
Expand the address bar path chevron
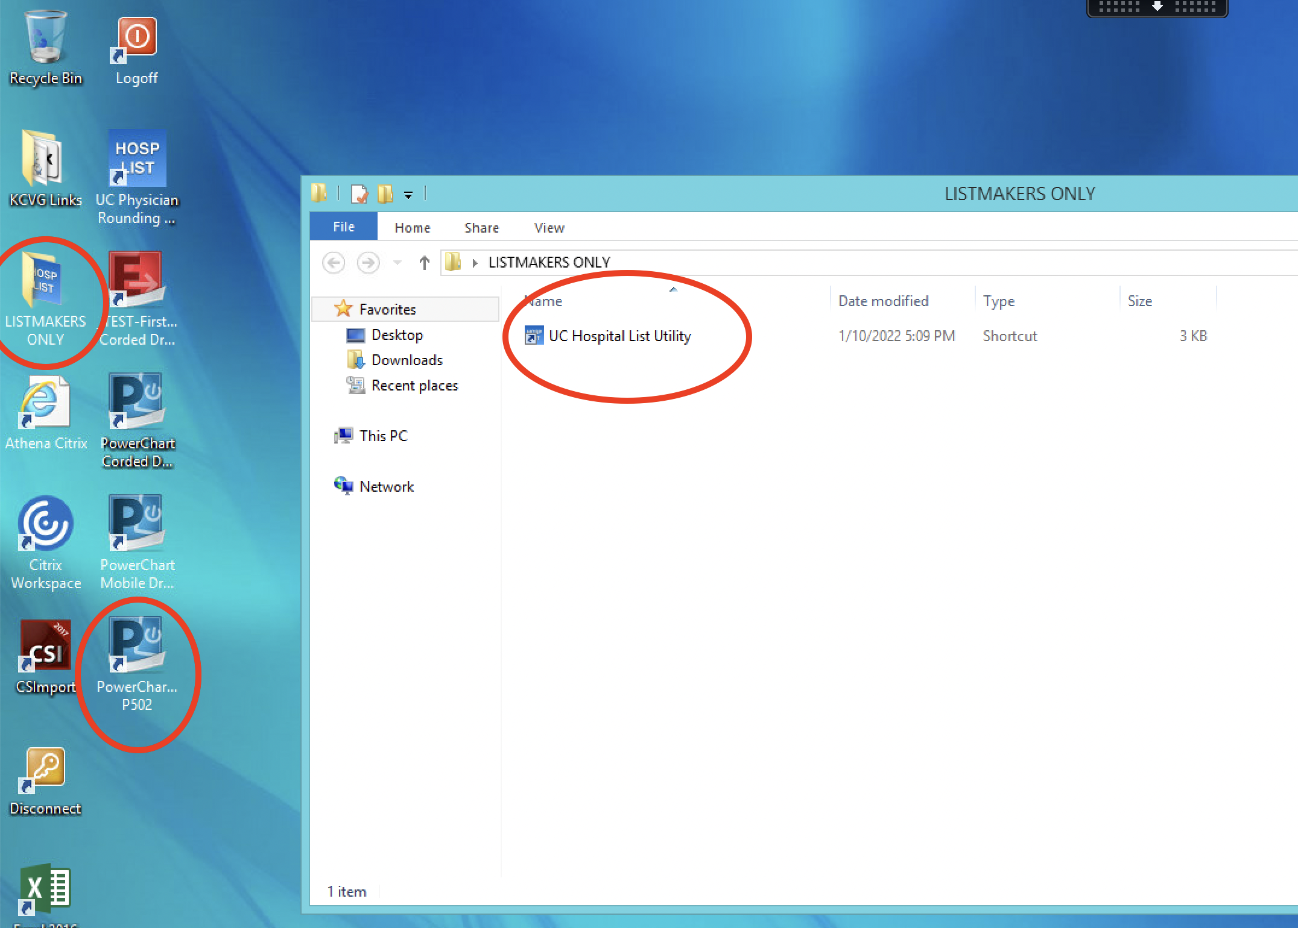475,263
